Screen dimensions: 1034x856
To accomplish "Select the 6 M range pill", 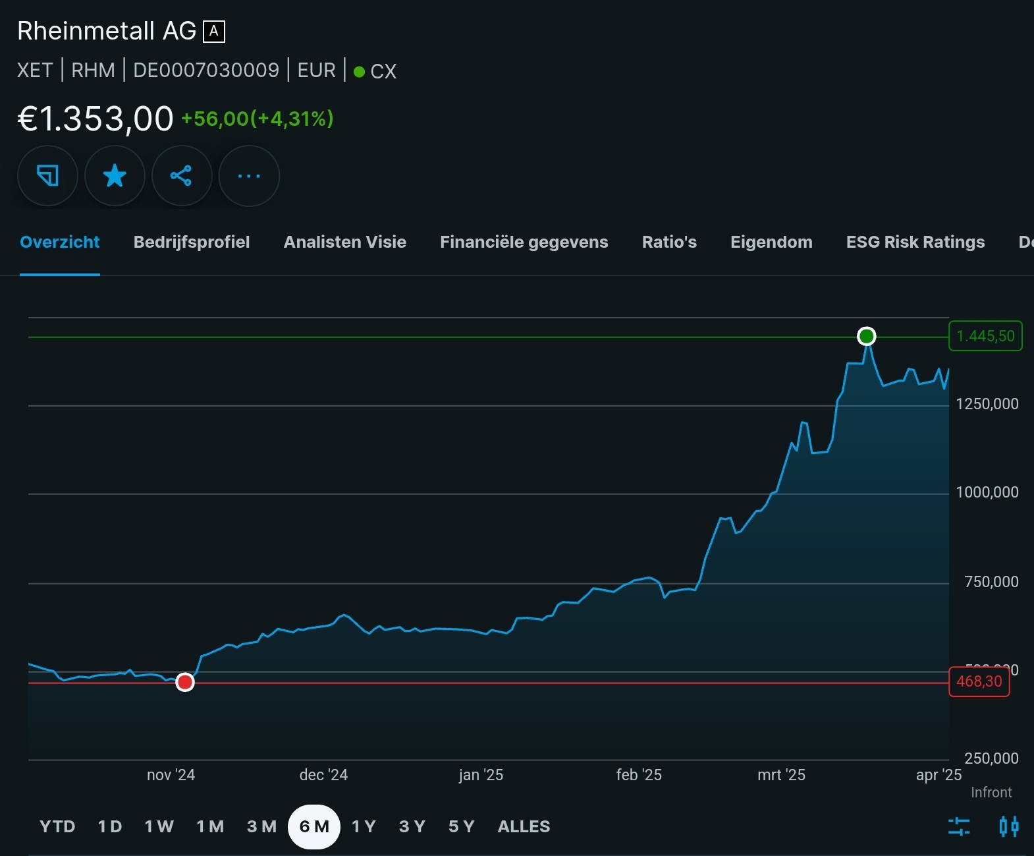I will (314, 826).
